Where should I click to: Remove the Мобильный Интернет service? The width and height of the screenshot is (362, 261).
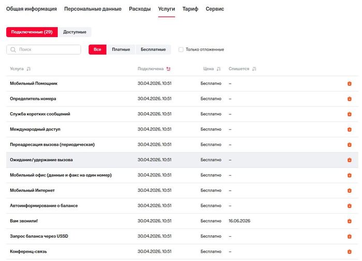349,190
